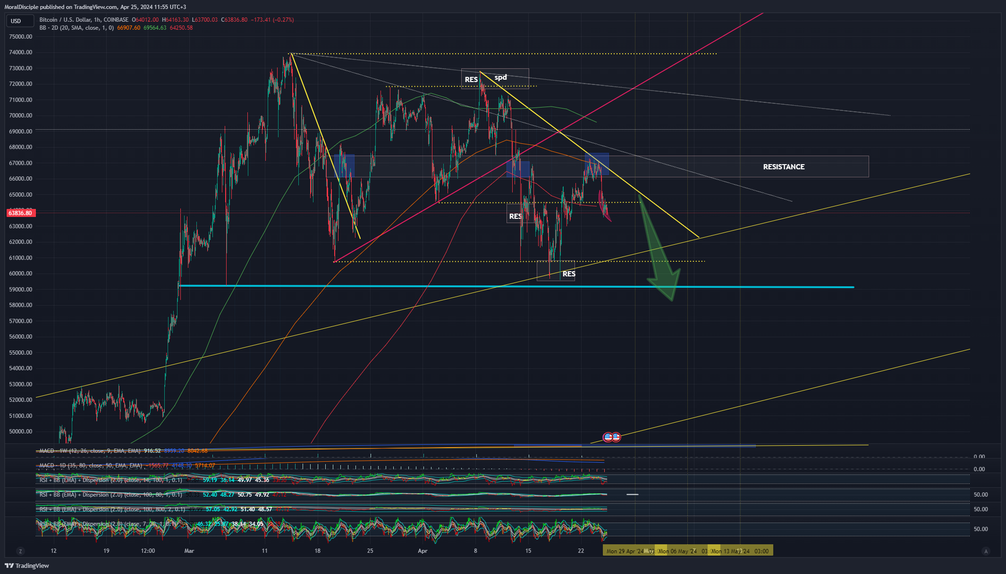Open the right US flag economic event icon
1006x574 pixels.
click(x=616, y=437)
